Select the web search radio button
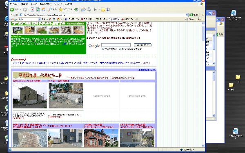The height and width of the screenshot is (153, 245). coord(103,49)
